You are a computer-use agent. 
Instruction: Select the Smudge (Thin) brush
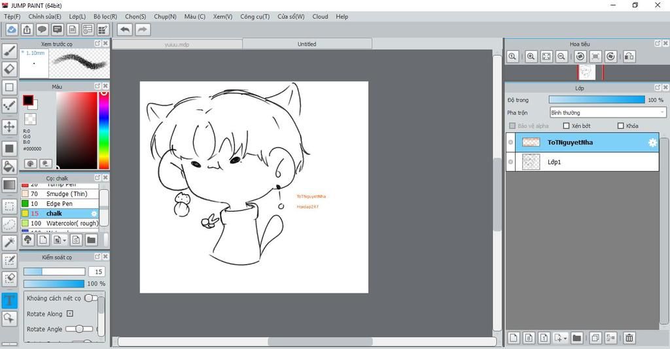click(x=60, y=193)
